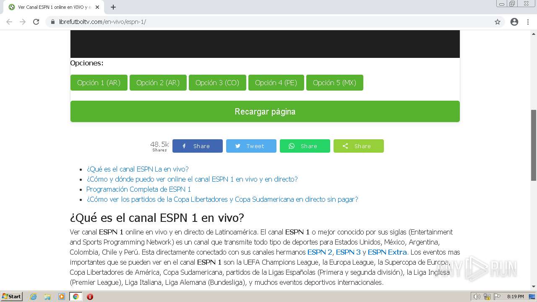Open link ¿Qué es el canal ESPN La en vivo?

coord(138,169)
